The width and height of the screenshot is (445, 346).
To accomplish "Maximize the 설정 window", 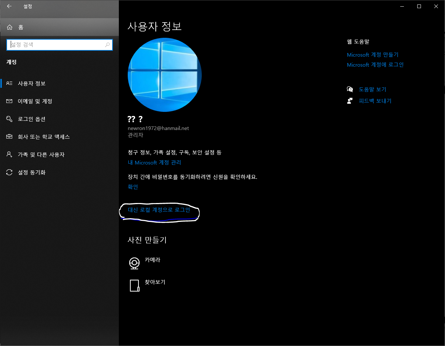I will click(419, 6).
